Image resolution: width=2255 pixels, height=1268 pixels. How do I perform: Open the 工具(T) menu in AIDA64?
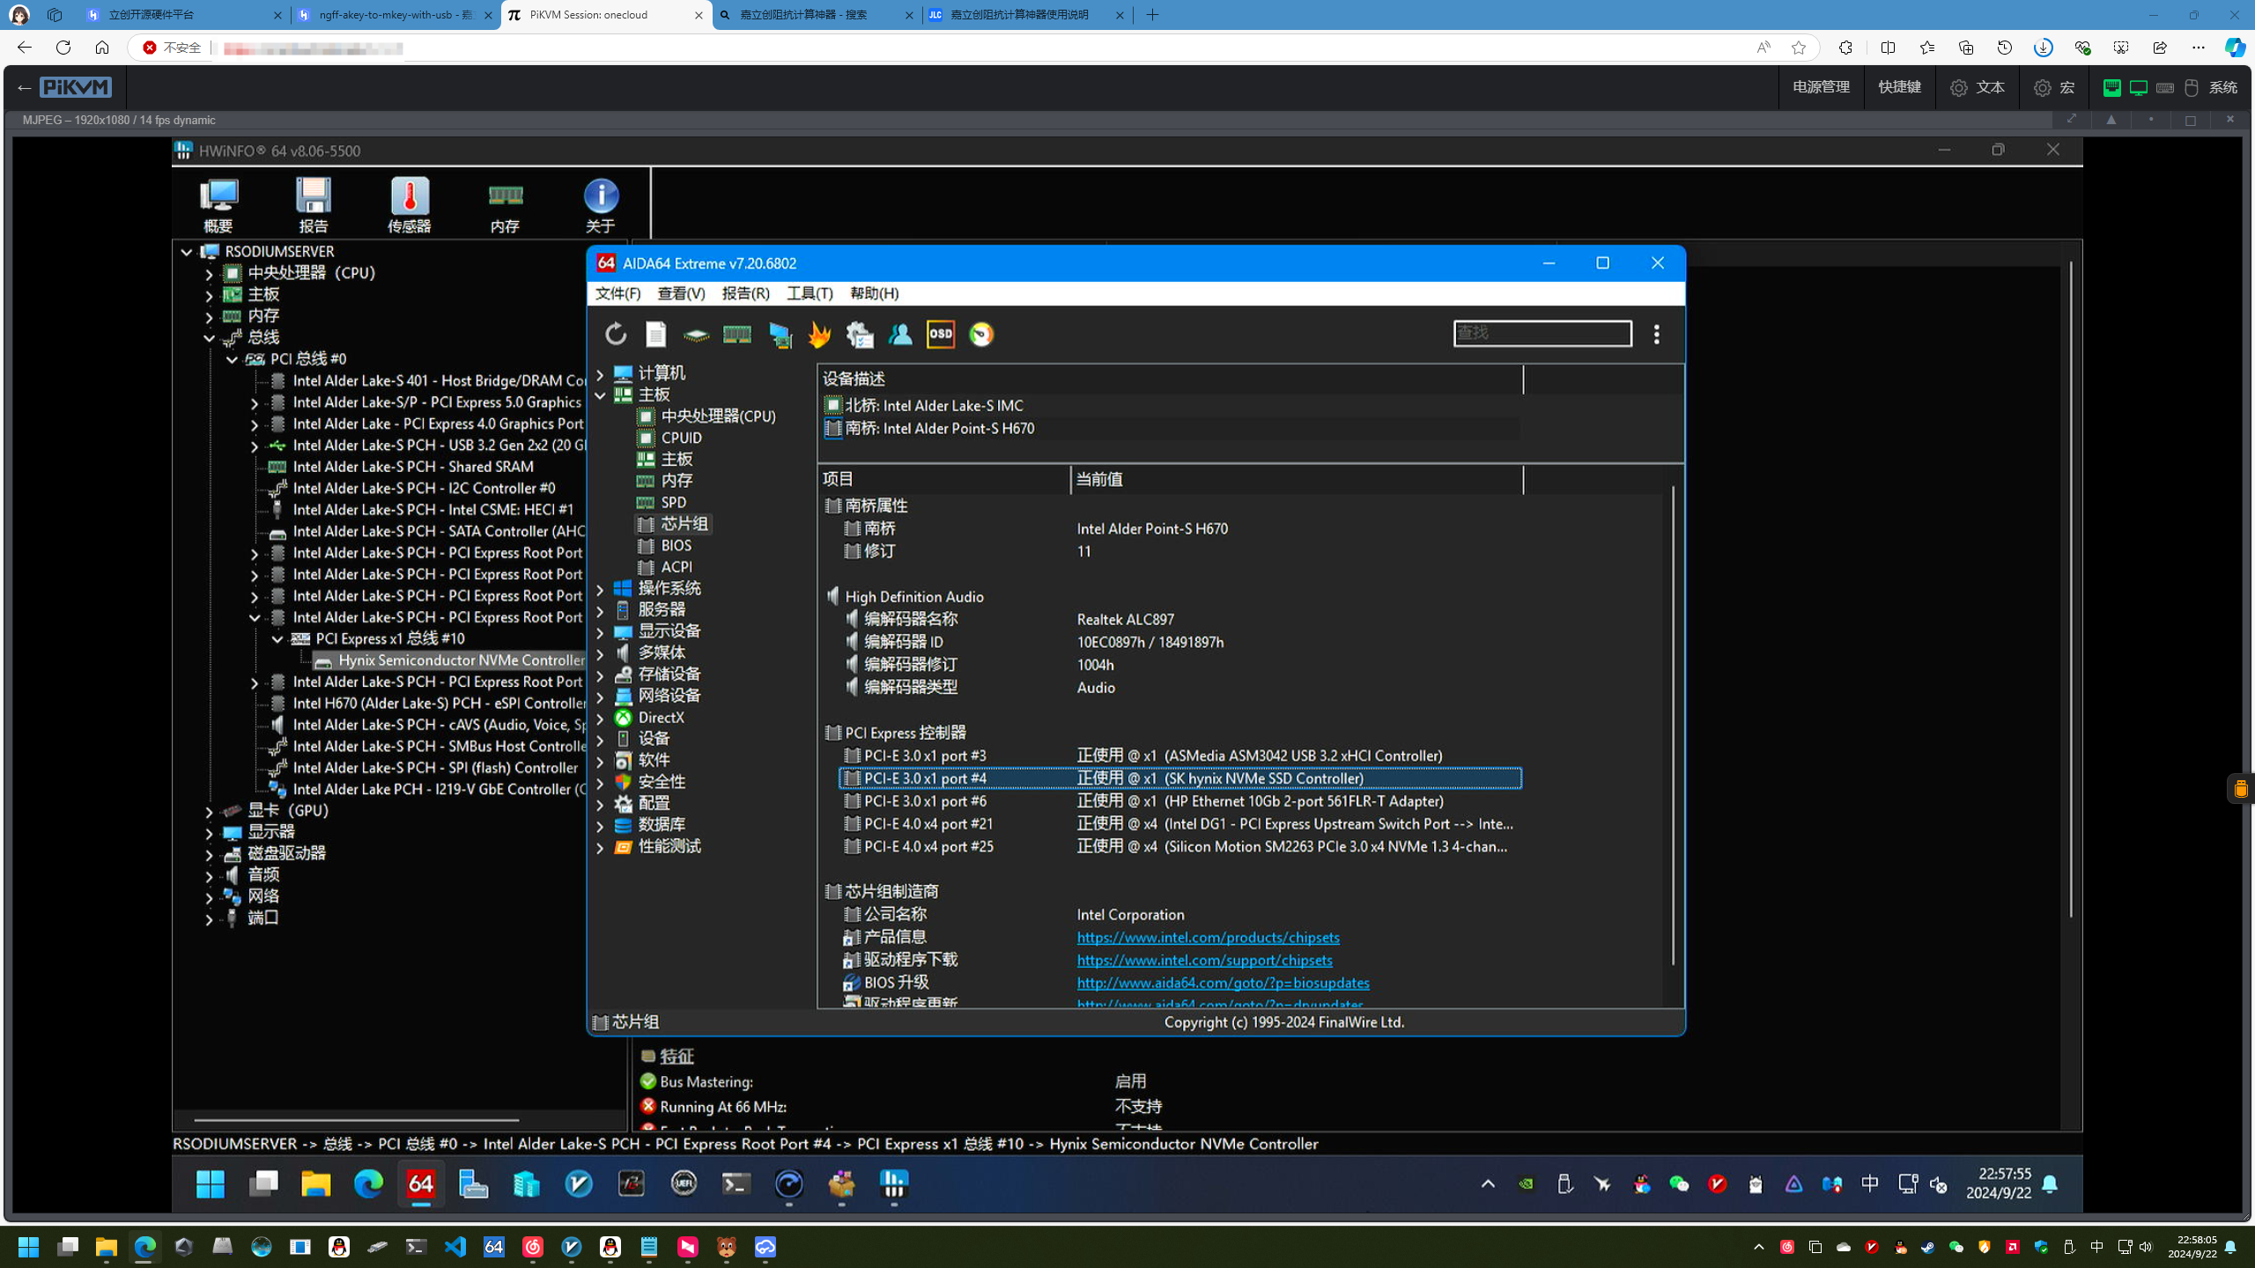[810, 293]
